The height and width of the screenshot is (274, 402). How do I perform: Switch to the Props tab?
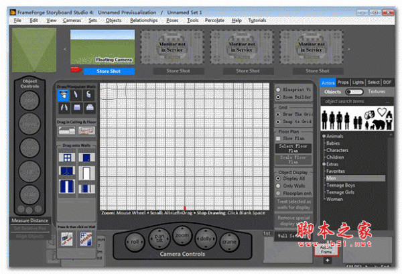(343, 82)
